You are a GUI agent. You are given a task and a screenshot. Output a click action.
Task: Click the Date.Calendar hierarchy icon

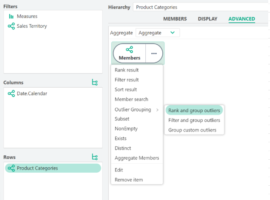click(11, 94)
